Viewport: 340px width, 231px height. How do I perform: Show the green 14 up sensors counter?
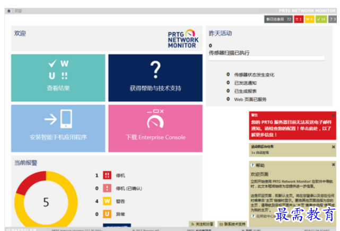tap(321, 19)
